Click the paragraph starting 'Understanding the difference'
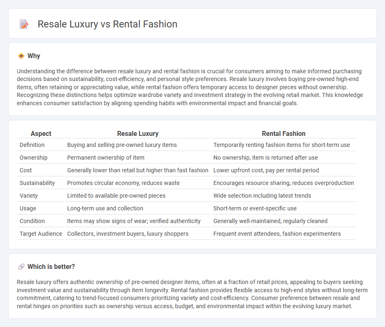The height and width of the screenshot is (327, 385). 190,87
